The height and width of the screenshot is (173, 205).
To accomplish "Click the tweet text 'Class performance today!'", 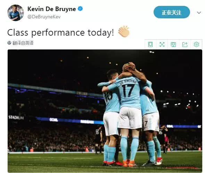I will pos(60,33).
